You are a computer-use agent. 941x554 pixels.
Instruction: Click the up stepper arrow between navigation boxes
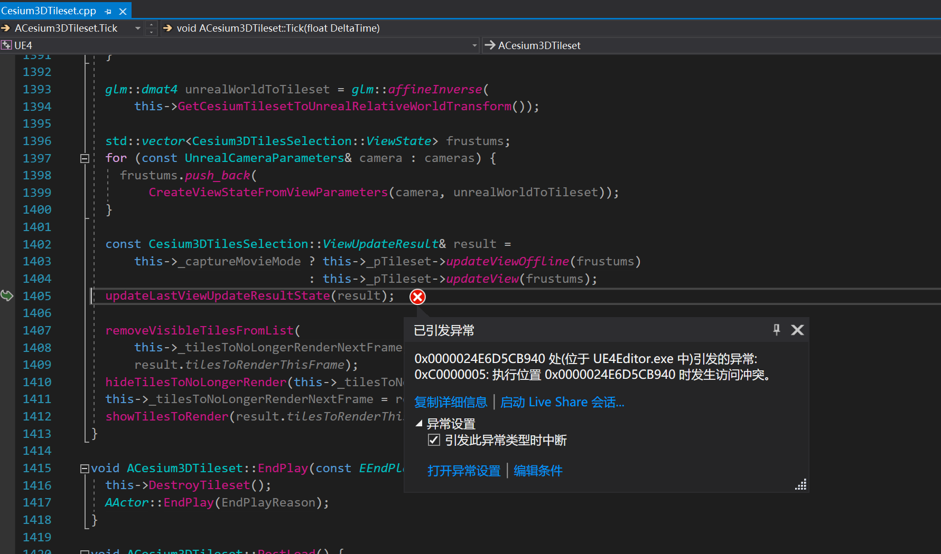click(151, 25)
